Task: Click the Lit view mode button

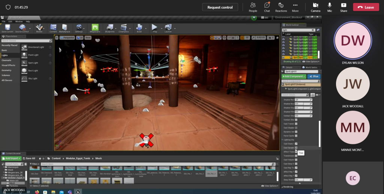Action: point(79,38)
